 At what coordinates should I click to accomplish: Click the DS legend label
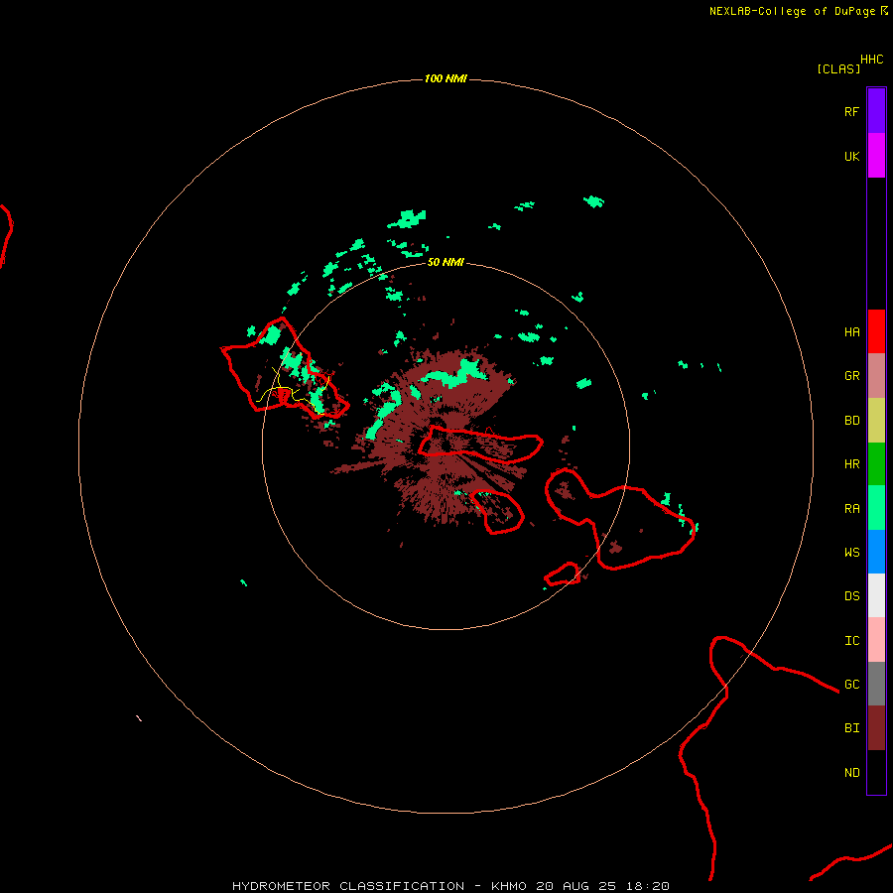tap(851, 596)
